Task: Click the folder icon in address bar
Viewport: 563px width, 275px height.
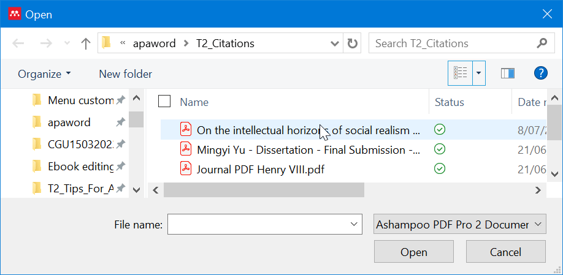Action: click(x=106, y=43)
